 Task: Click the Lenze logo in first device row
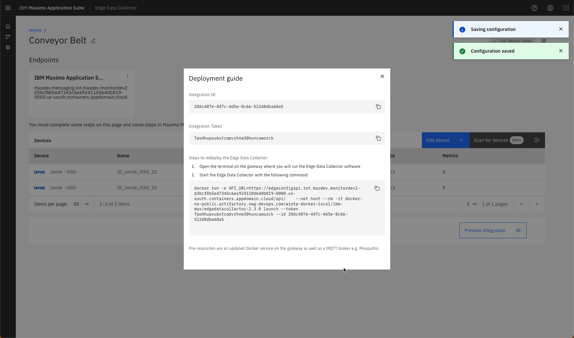point(40,172)
